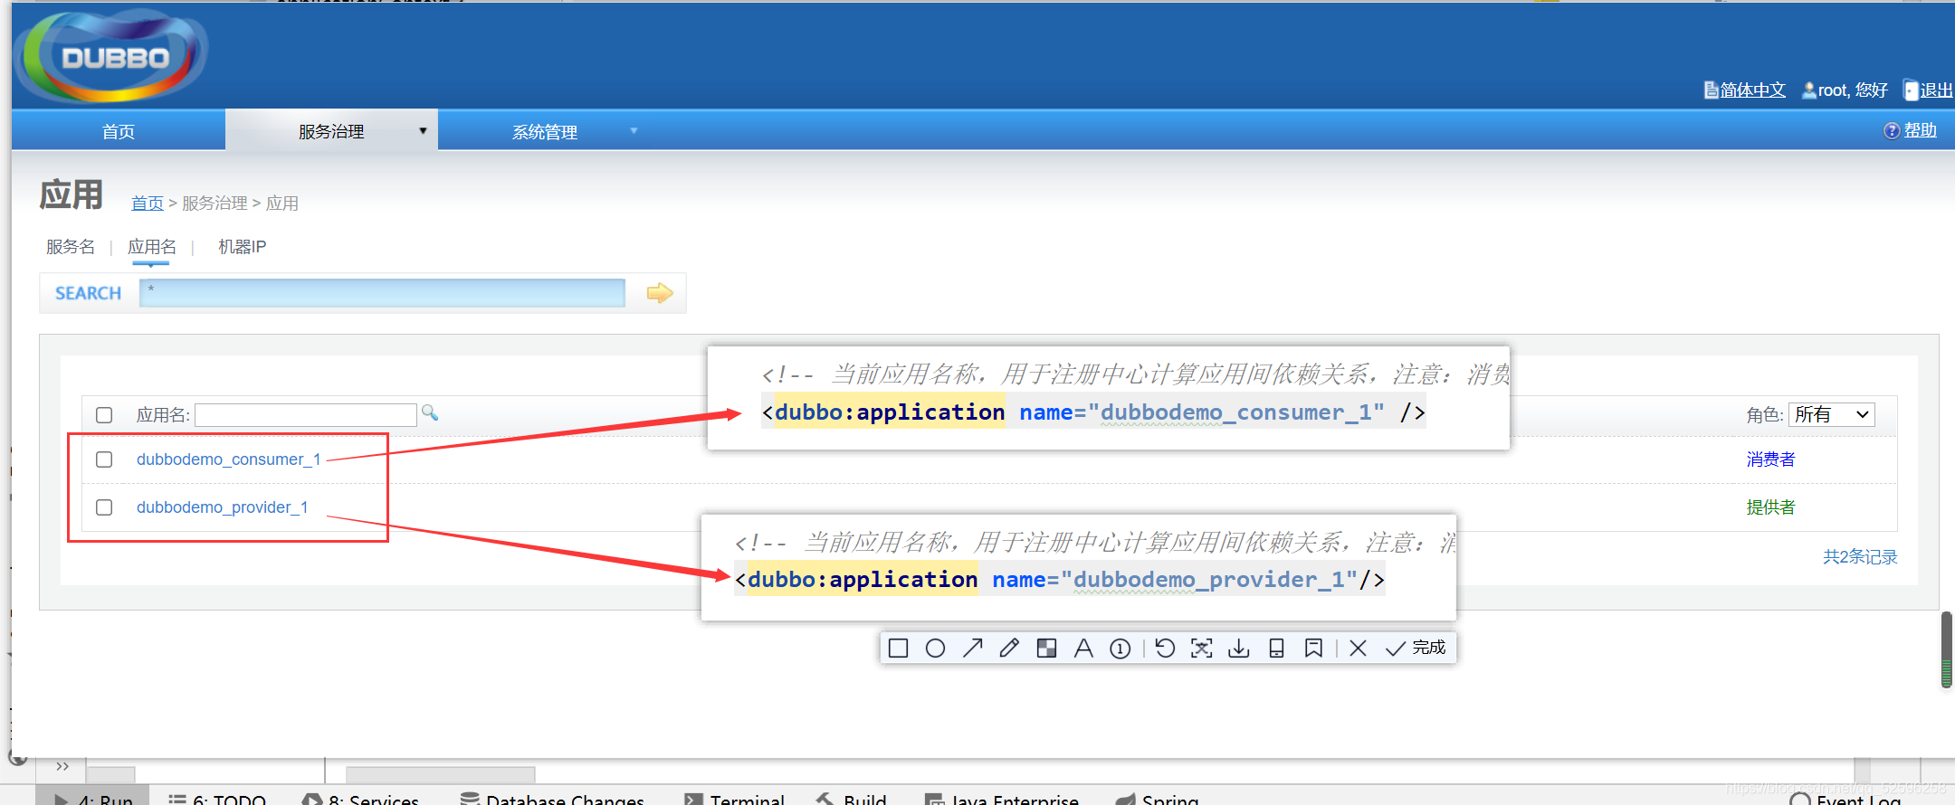Open dubbodemo_consumer_1 application link
This screenshot has width=1955, height=805.
click(228, 459)
